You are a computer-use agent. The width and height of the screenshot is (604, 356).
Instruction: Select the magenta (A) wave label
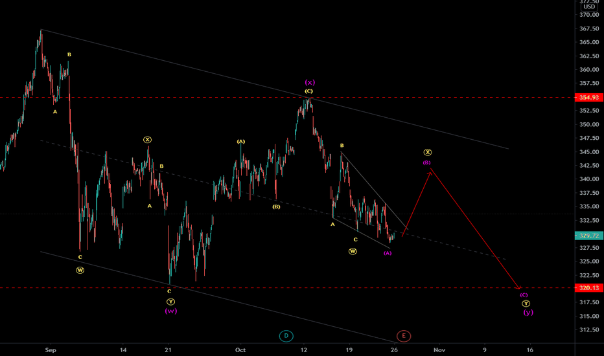click(388, 253)
